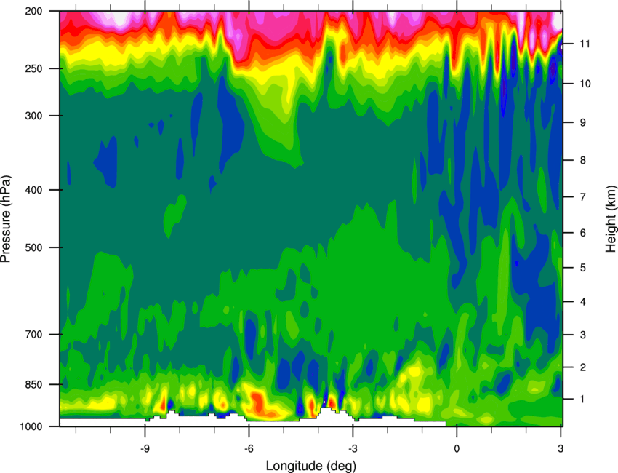This screenshot has width=618, height=473.
Task: Click the 700 pressure tick label
Action: click(x=34, y=334)
